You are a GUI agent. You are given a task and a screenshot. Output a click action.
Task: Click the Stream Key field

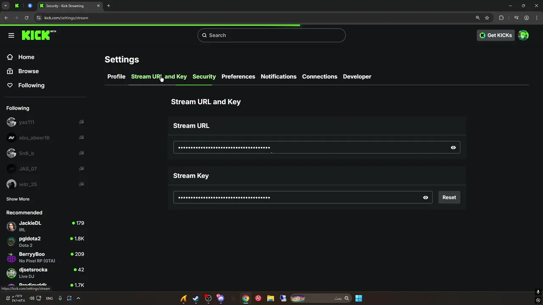coord(303,197)
